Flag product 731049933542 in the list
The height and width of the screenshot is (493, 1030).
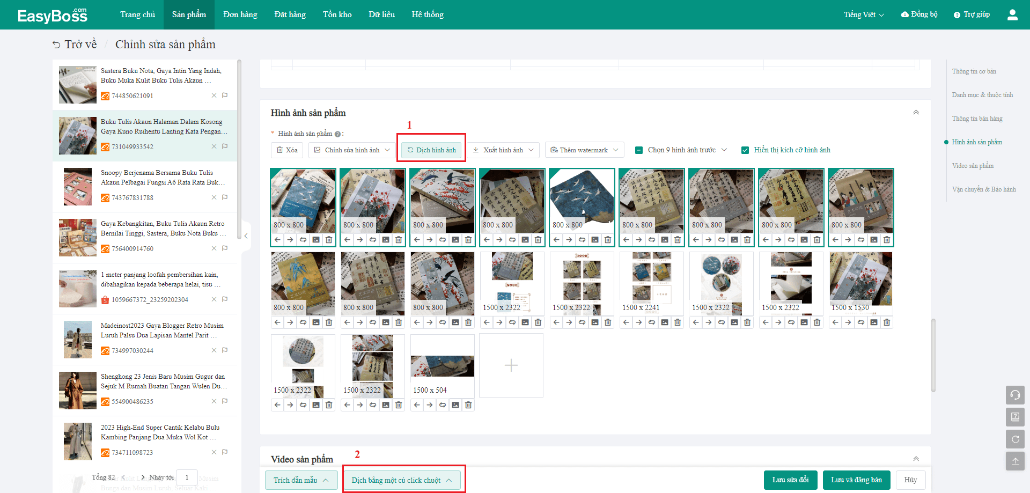225,146
